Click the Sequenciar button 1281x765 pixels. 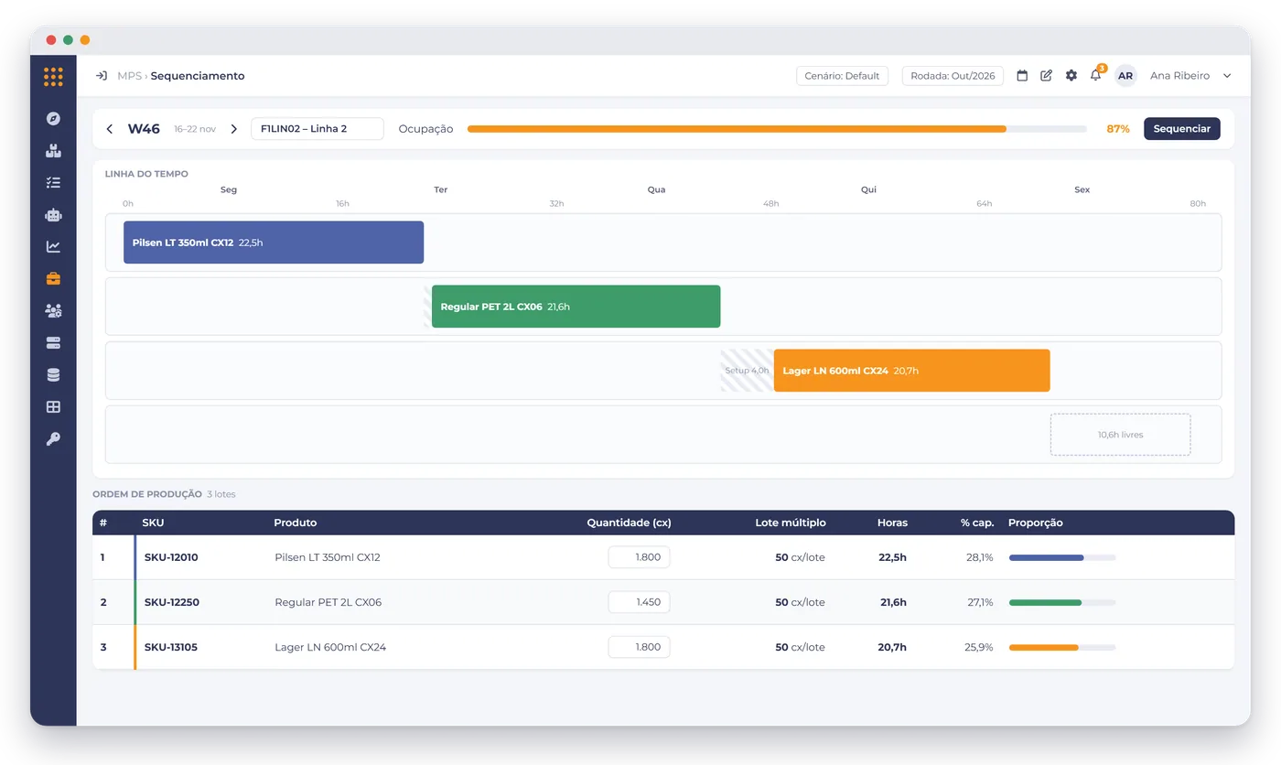pos(1182,129)
